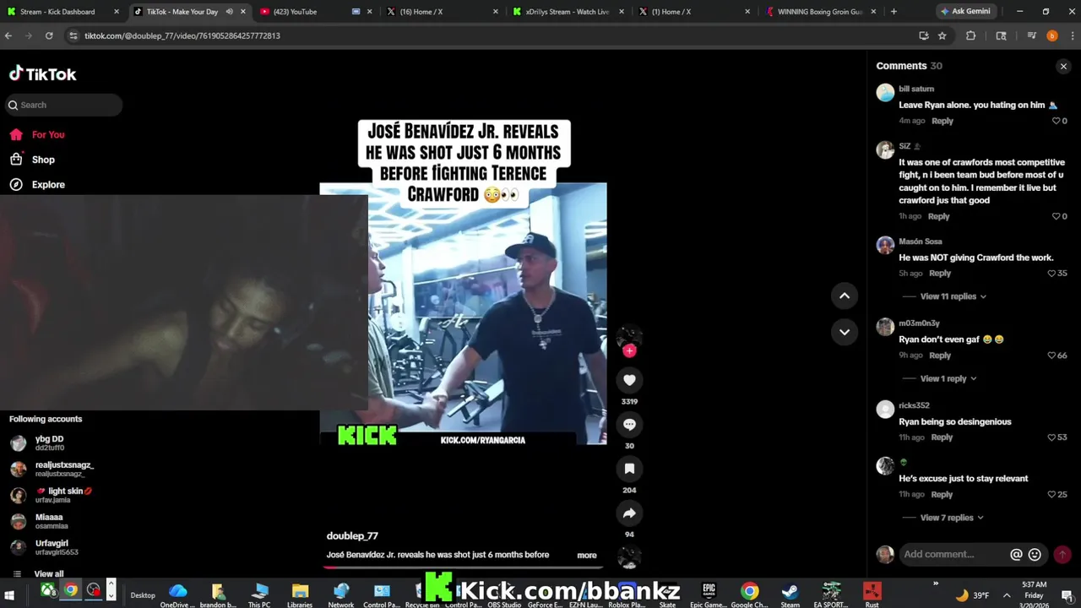
Task: Click the Add comment input field
Action: coord(954,555)
